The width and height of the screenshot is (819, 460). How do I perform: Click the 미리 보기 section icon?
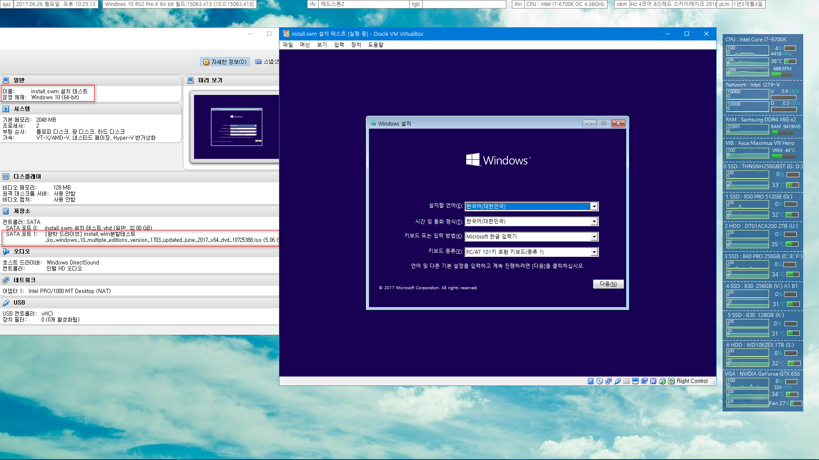(191, 80)
